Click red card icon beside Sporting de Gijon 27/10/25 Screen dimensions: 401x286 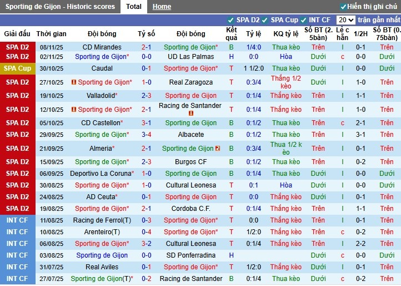click(74, 82)
